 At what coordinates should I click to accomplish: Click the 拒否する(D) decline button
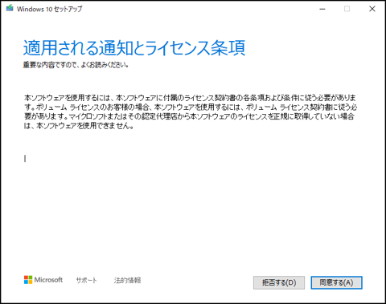(279, 282)
